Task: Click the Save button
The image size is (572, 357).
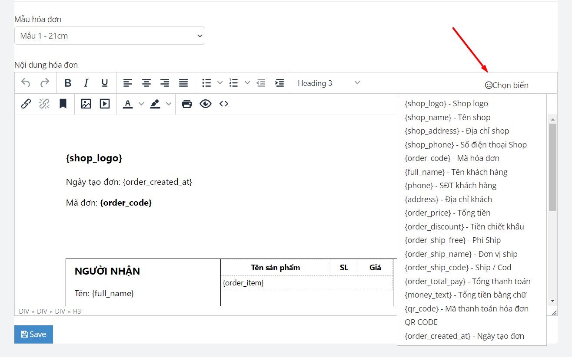Action: click(33, 334)
